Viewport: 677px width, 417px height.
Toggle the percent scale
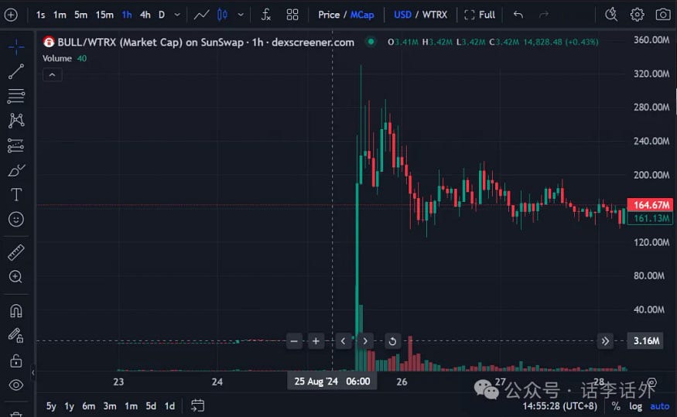616,406
